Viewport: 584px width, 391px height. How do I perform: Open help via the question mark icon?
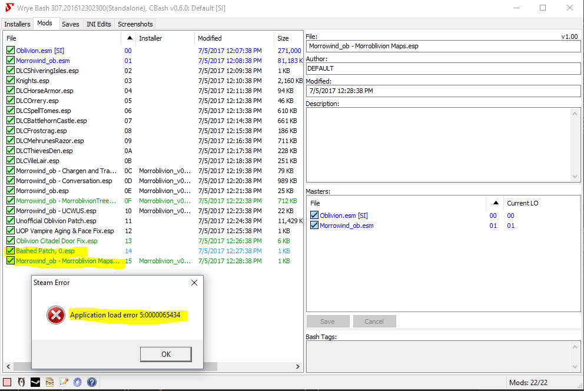(92, 382)
